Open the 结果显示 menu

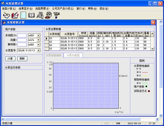click(x=25, y=8)
